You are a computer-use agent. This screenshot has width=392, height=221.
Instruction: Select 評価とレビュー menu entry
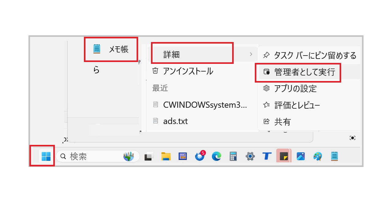pyautogui.click(x=297, y=105)
